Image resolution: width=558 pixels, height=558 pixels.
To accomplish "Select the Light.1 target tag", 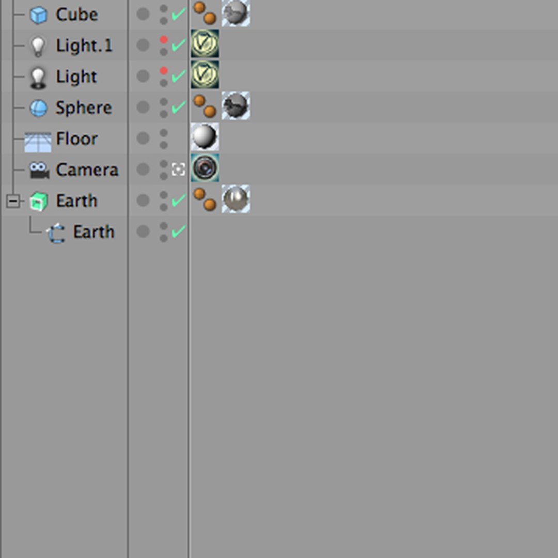I will 205,44.
